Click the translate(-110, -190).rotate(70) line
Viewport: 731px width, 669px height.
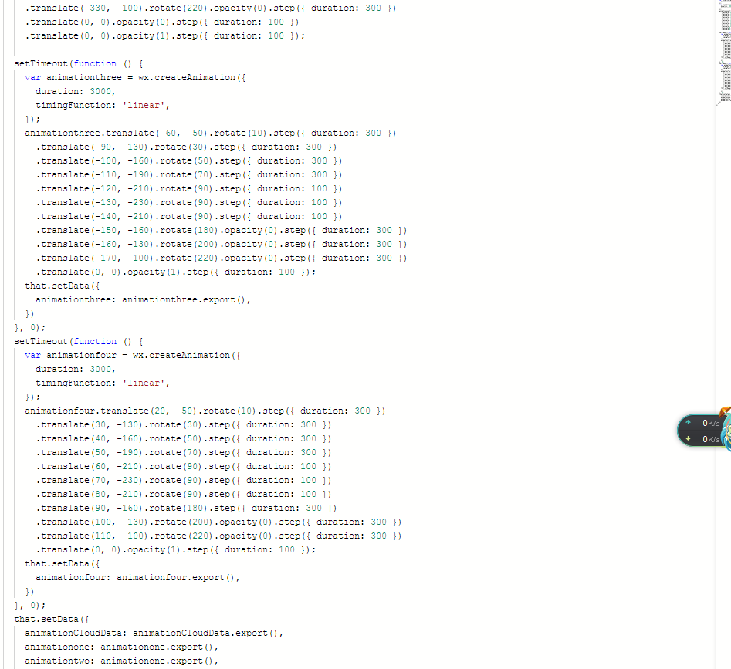pos(189,174)
